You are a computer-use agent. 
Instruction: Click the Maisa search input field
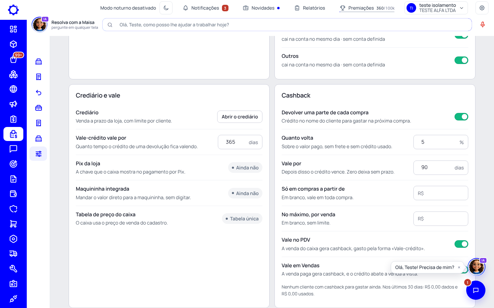click(x=287, y=25)
